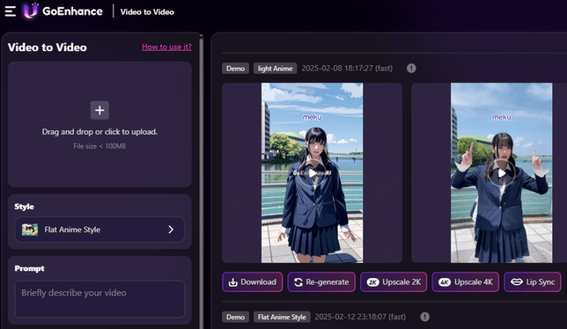The image size is (567, 329).
Task: Click the Demo tag on light Anime result
Action: point(235,69)
